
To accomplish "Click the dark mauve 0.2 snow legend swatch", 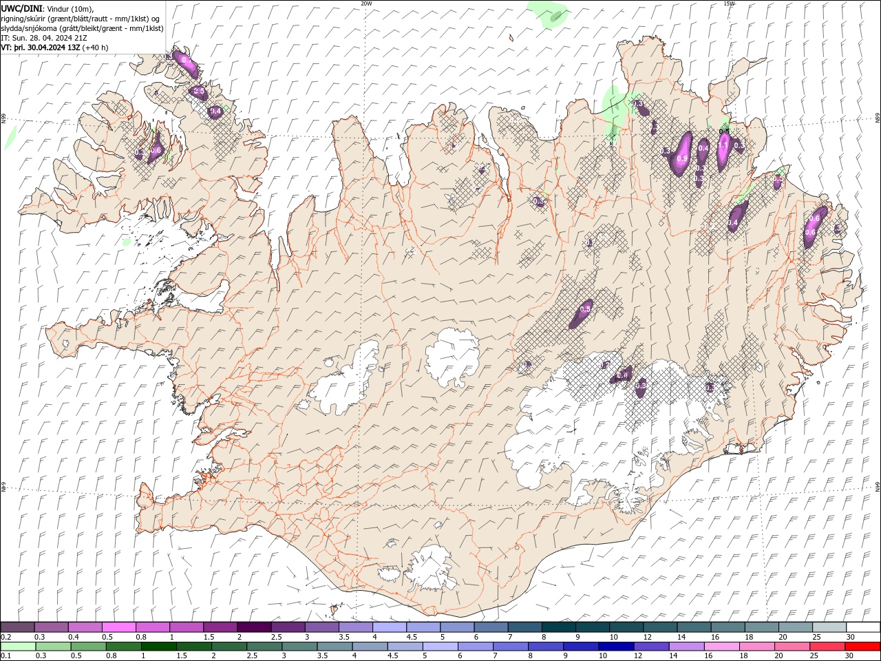I will click(17, 627).
